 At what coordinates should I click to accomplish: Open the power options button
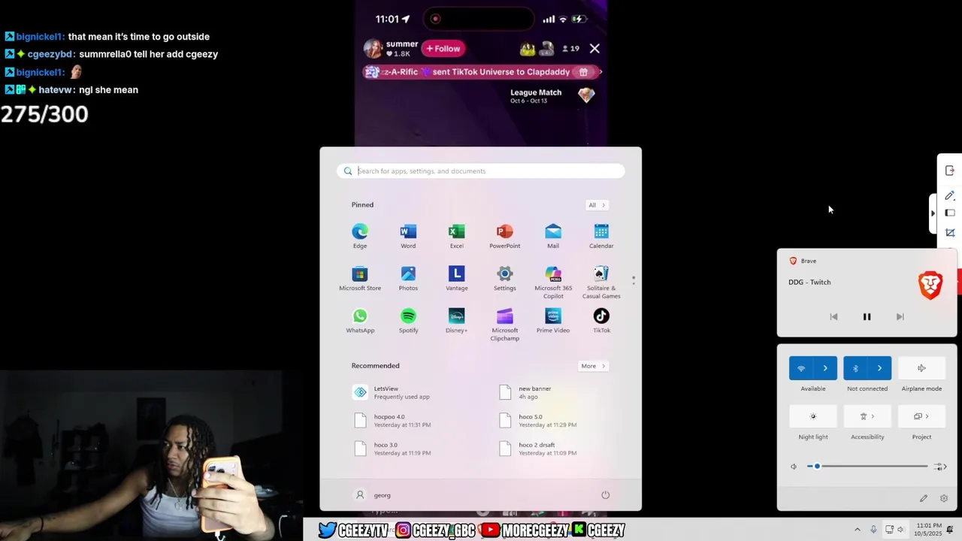pyautogui.click(x=605, y=495)
